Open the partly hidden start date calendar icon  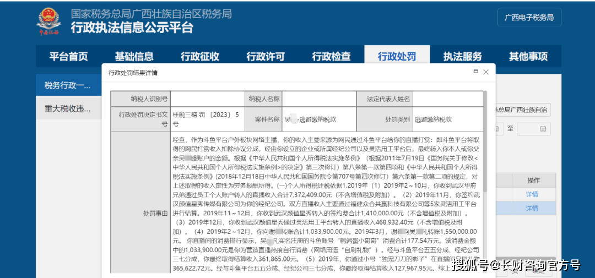pyautogui.click(x=497, y=129)
